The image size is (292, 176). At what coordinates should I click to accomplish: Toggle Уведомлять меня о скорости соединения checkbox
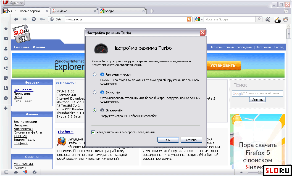93,132
